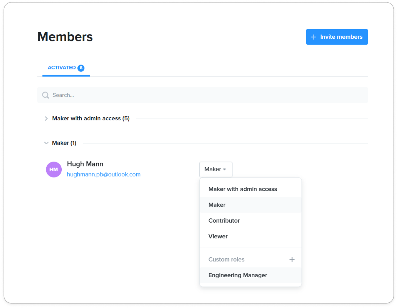Choose the Maker role in the dropdown list
The width and height of the screenshot is (397, 308).
pos(217,205)
